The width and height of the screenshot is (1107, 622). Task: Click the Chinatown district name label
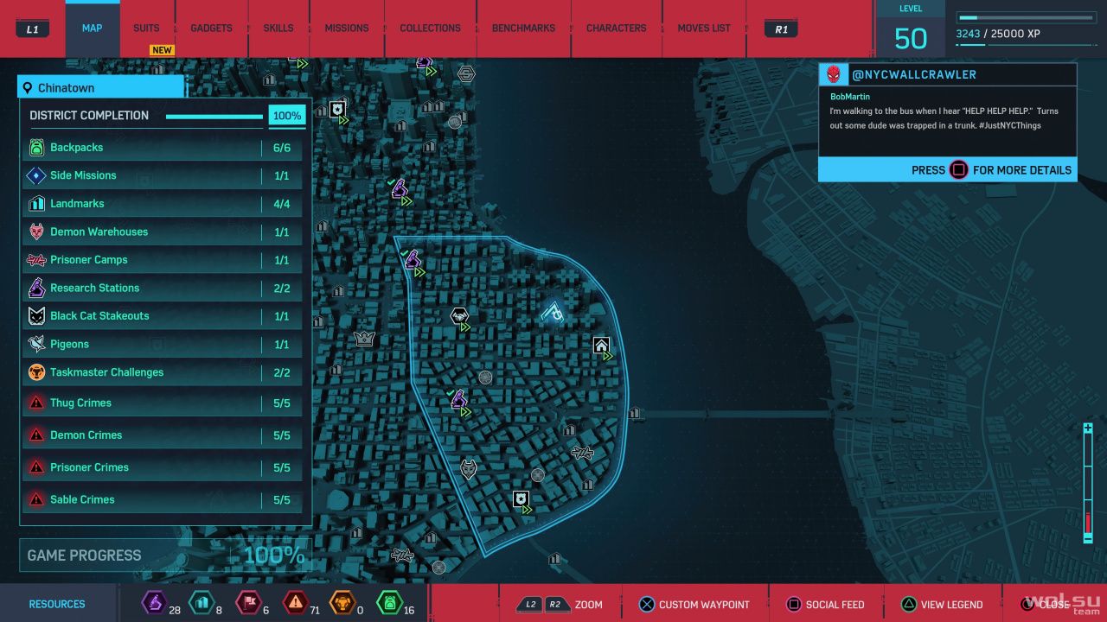click(67, 88)
